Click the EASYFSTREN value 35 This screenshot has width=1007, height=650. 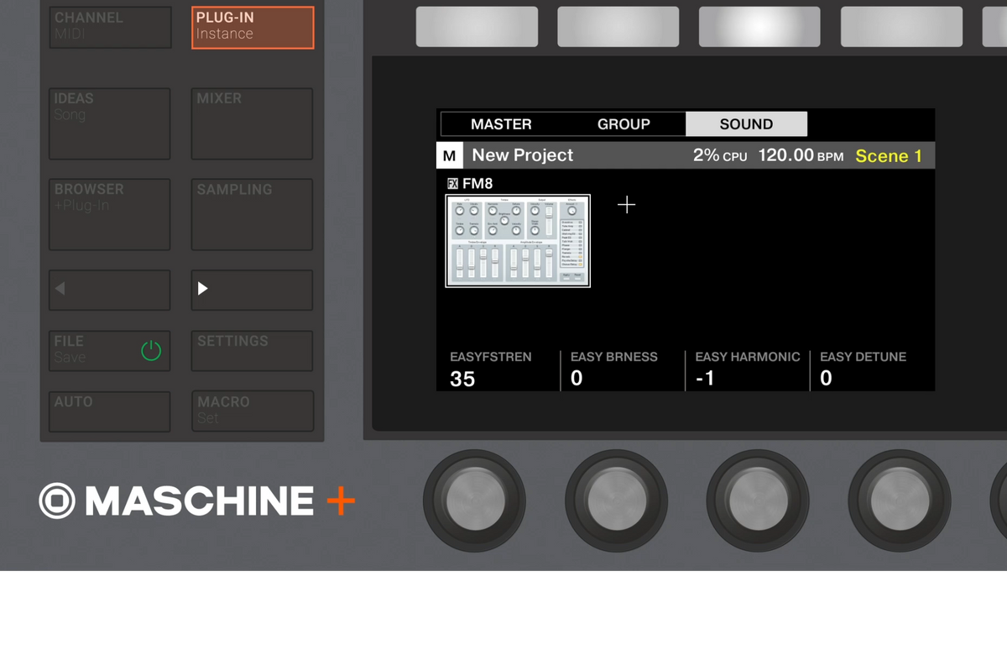[462, 379]
